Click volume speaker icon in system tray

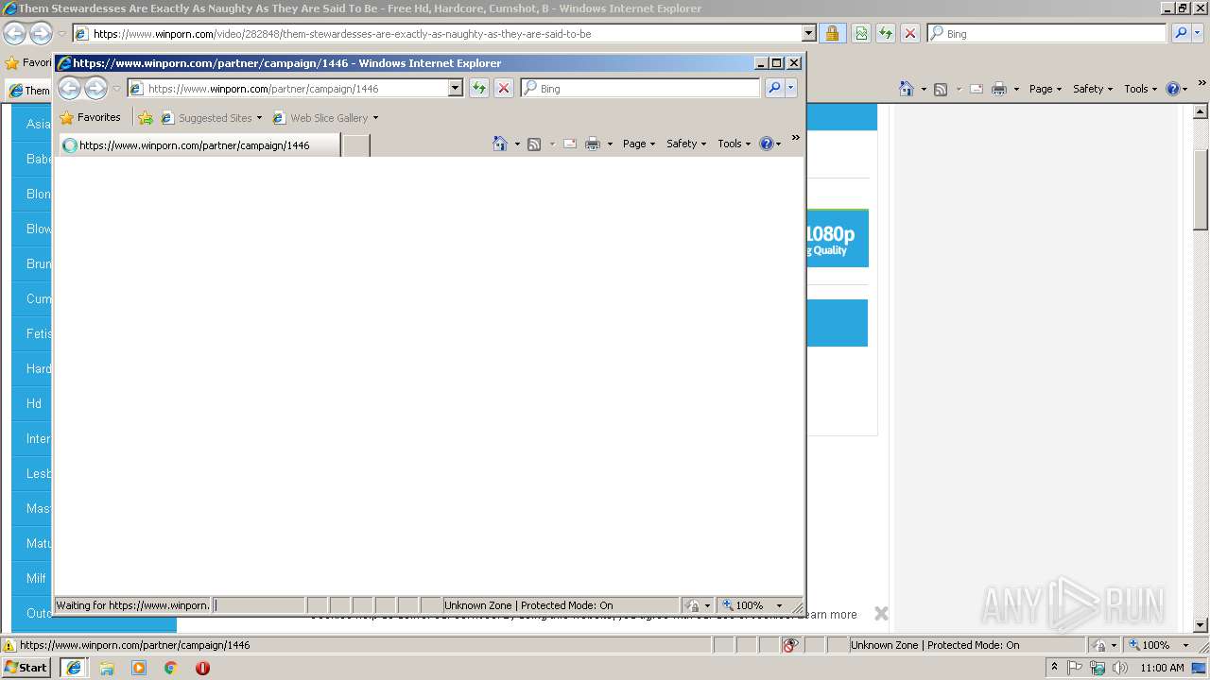point(1119,668)
